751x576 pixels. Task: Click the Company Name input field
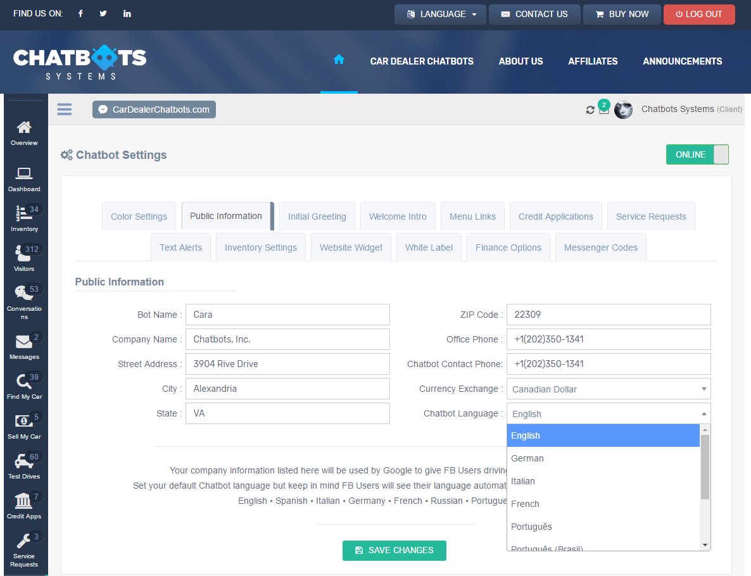[x=288, y=339]
